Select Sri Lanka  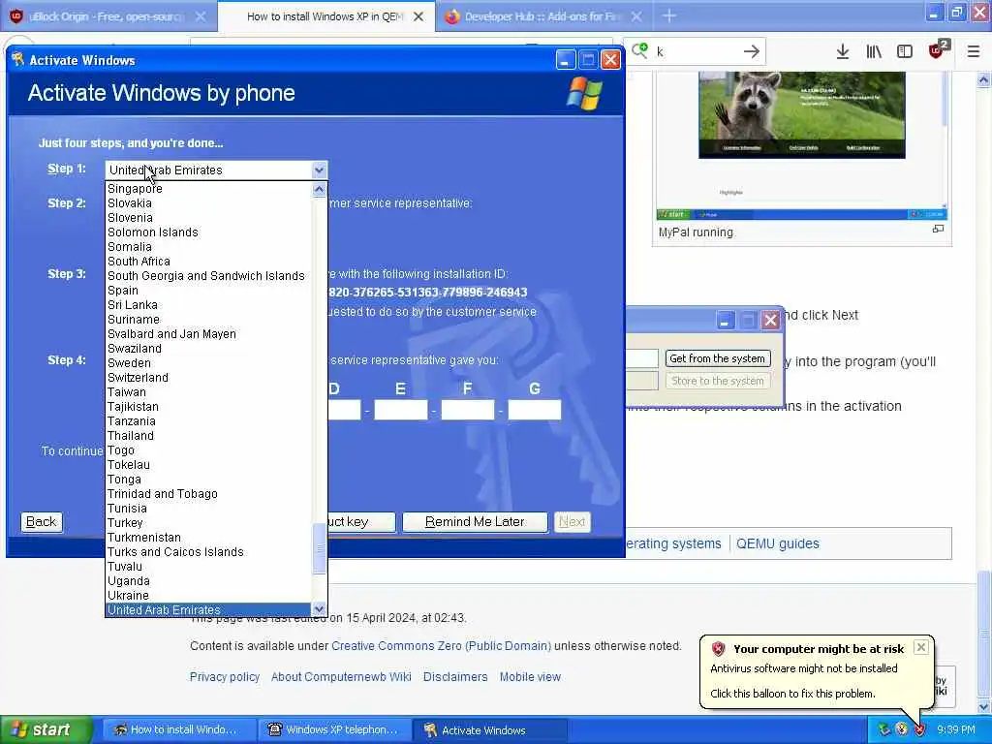(208, 305)
